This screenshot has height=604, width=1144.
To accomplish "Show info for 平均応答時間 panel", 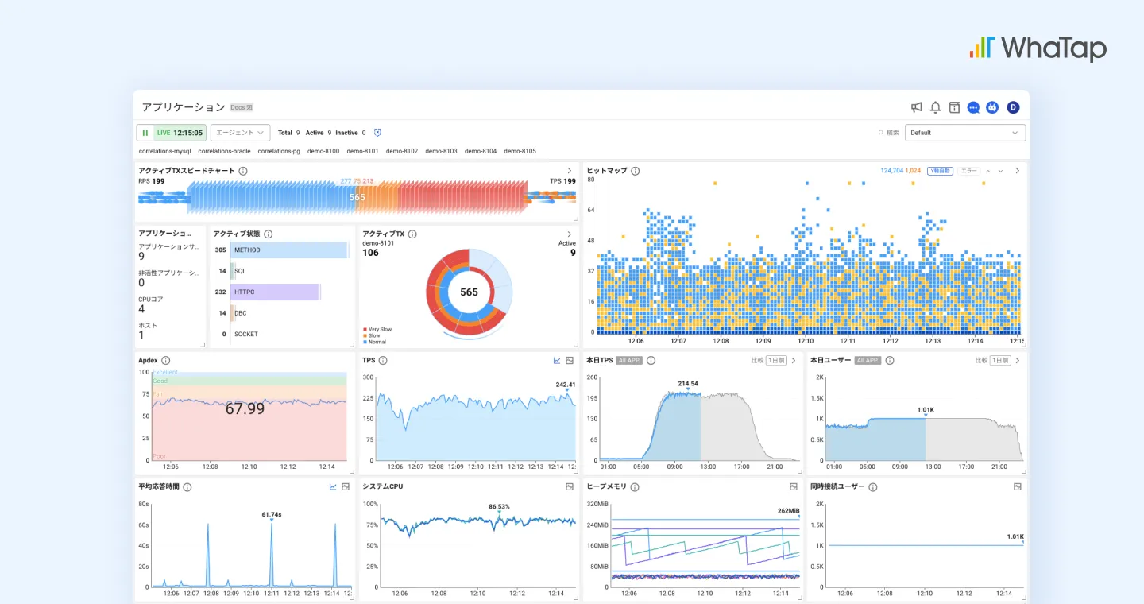I will click(187, 487).
